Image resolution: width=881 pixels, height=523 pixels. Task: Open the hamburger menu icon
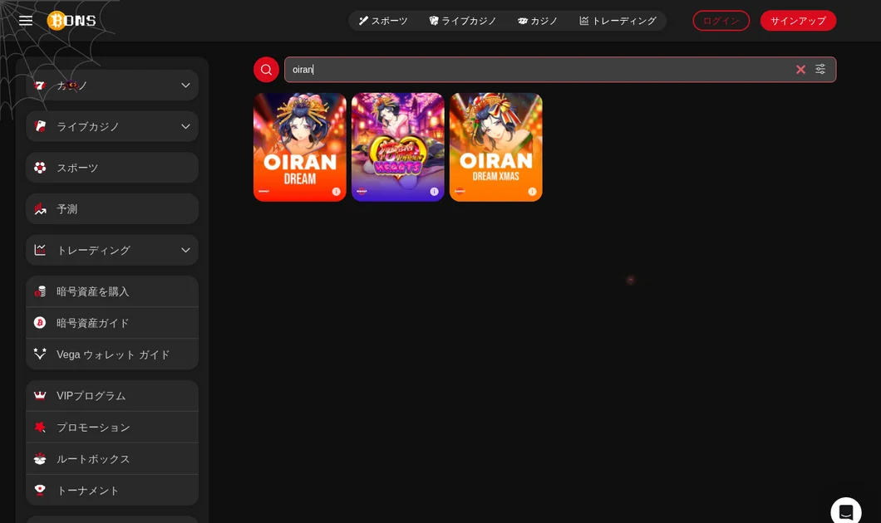coord(26,21)
